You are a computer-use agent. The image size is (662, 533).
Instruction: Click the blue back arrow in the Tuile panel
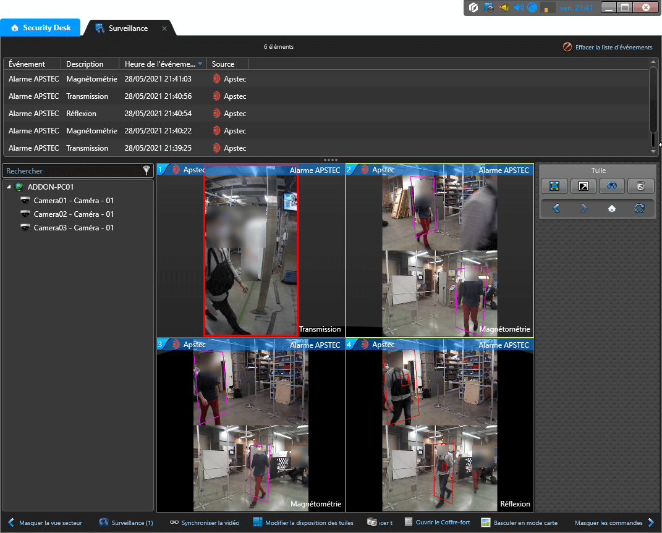556,209
